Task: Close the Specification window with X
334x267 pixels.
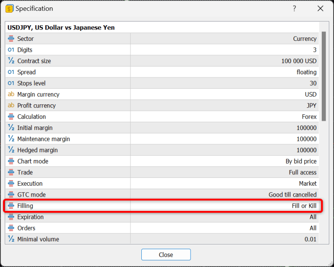Action: click(x=321, y=9)
